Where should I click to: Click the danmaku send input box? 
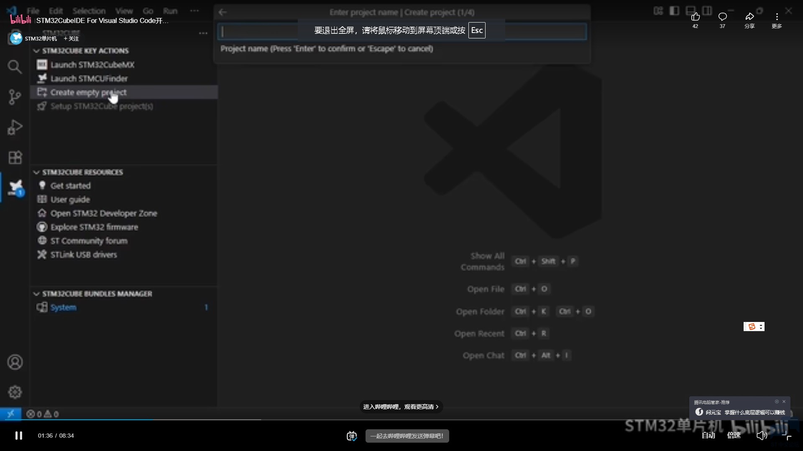point(407,436)
